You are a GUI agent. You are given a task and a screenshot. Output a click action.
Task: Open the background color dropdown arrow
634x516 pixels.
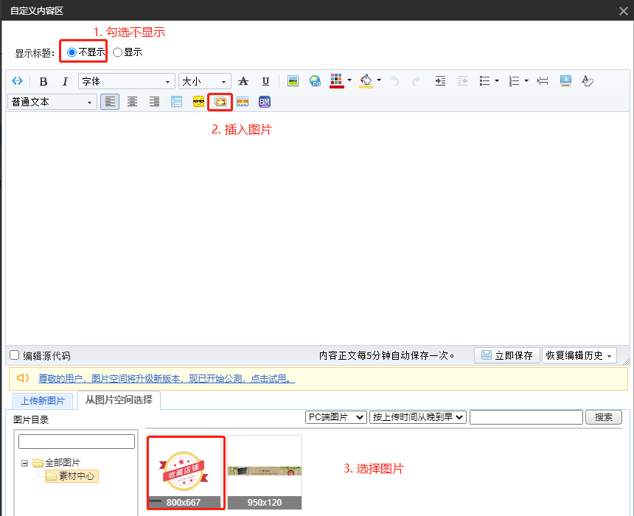point(379,80)
